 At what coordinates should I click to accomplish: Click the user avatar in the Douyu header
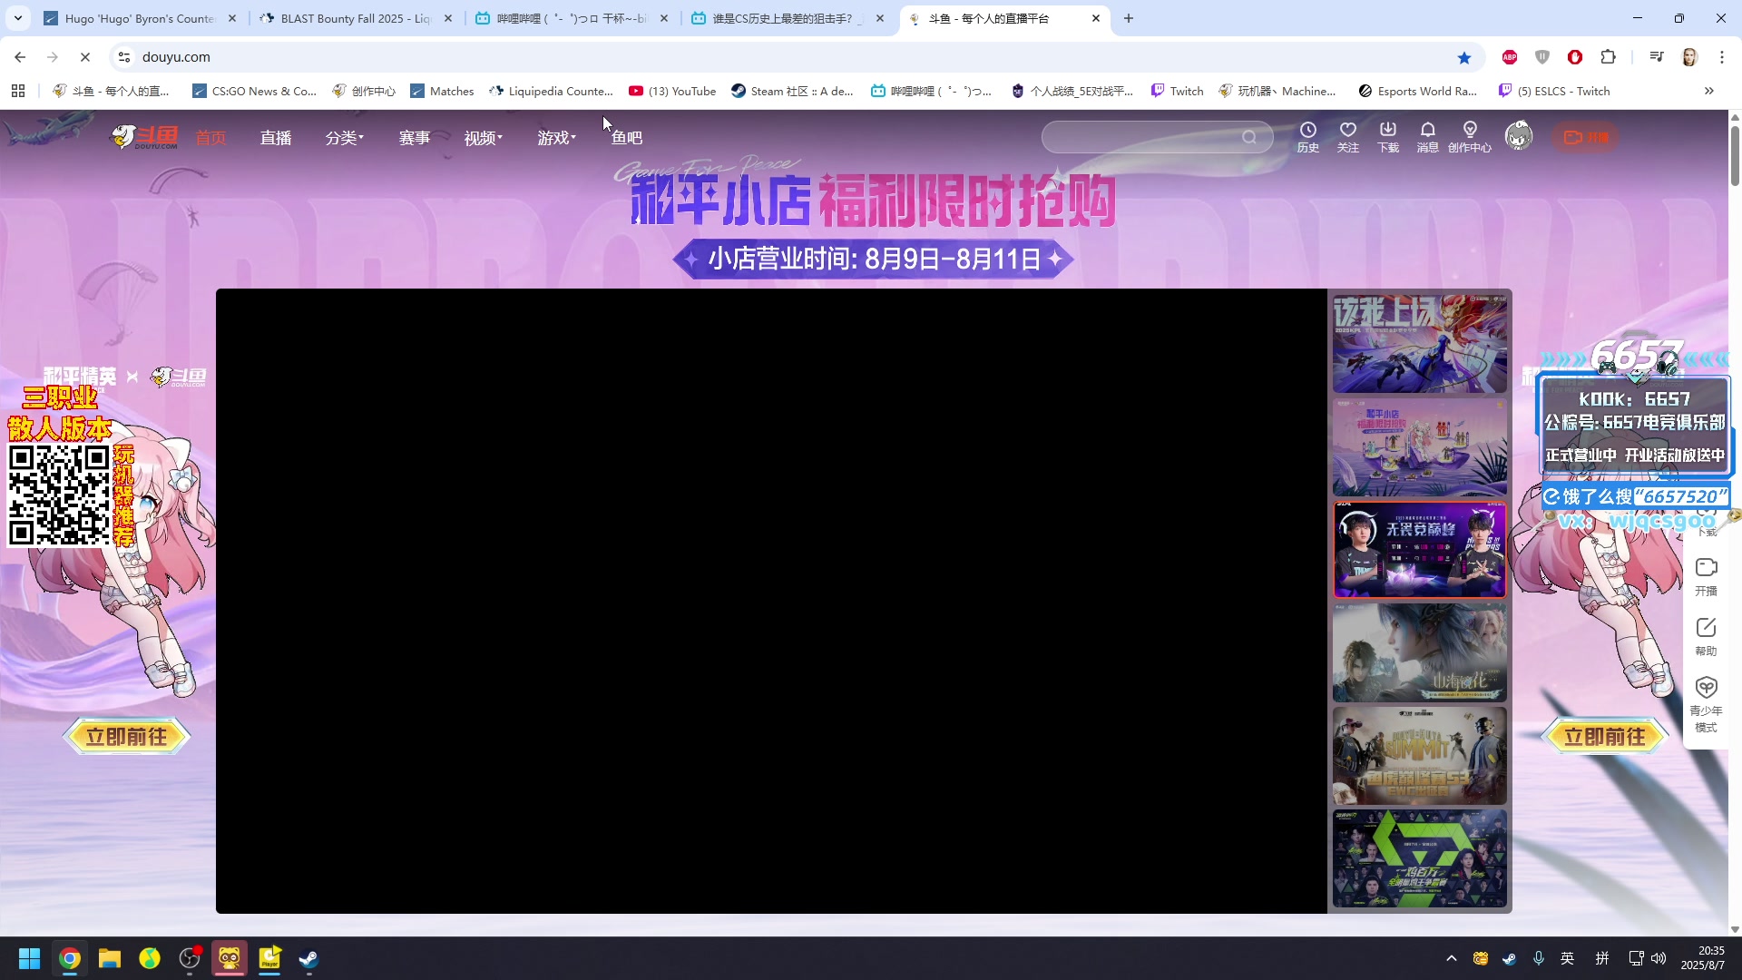[x=1519, y=137]
